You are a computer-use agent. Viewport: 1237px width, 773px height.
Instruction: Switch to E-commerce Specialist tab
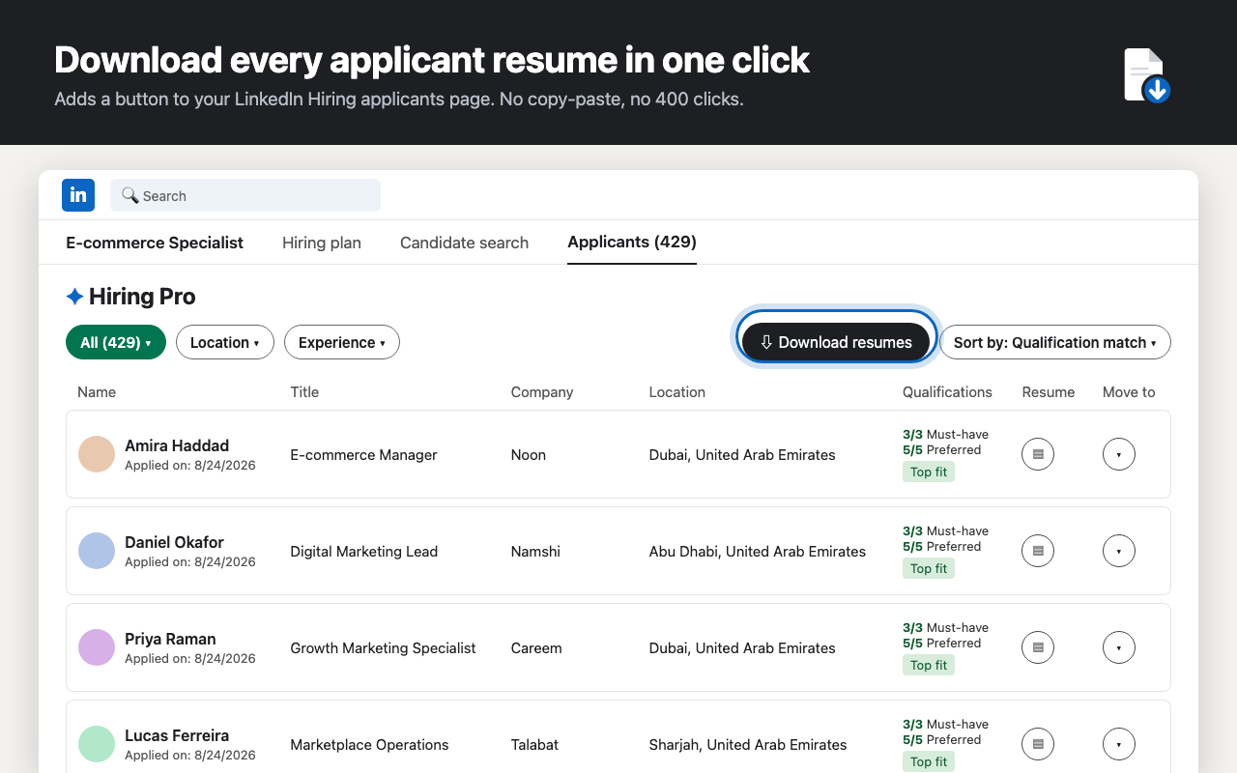(155, 243)
